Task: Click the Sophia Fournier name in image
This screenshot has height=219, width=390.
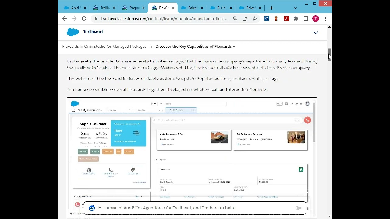Action: tap(93, 124)
